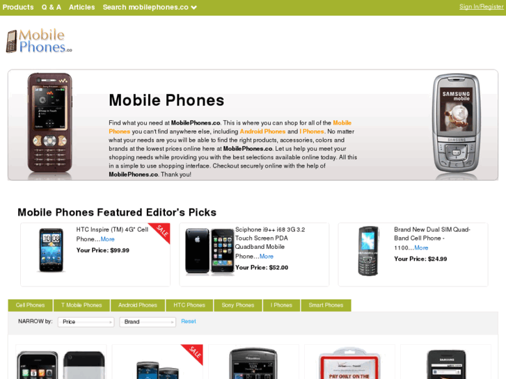506x379 pixels.
Task: Switch to the Android Phones tab
Action: (138, 305)
